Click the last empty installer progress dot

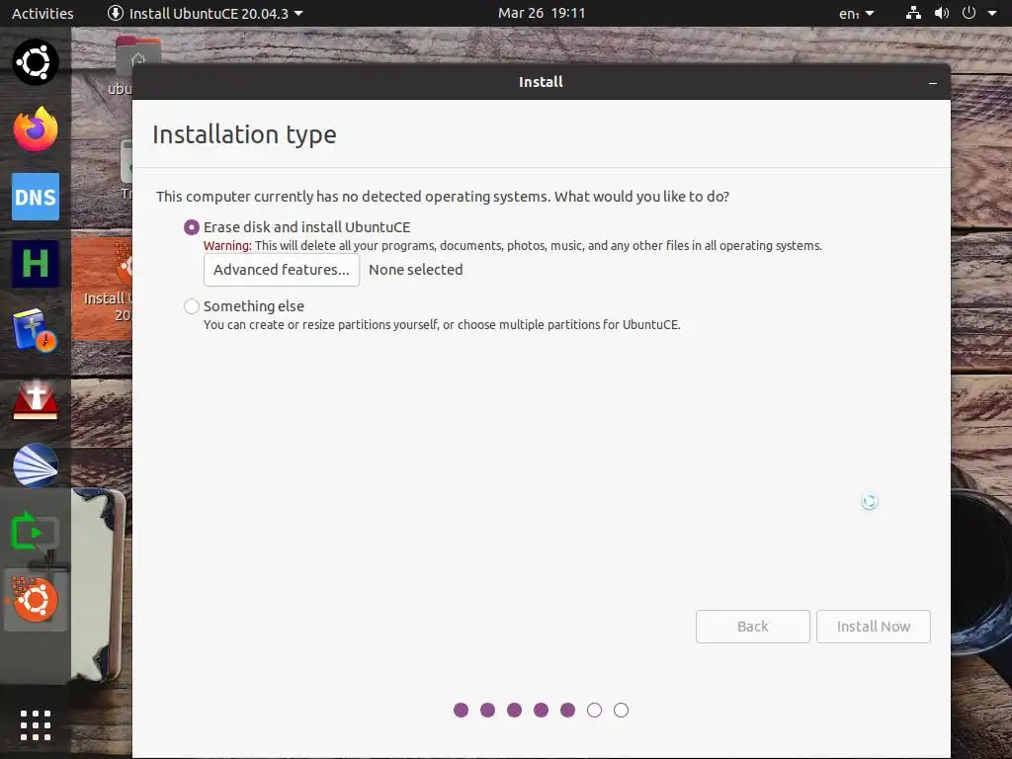tap(621, 710)
